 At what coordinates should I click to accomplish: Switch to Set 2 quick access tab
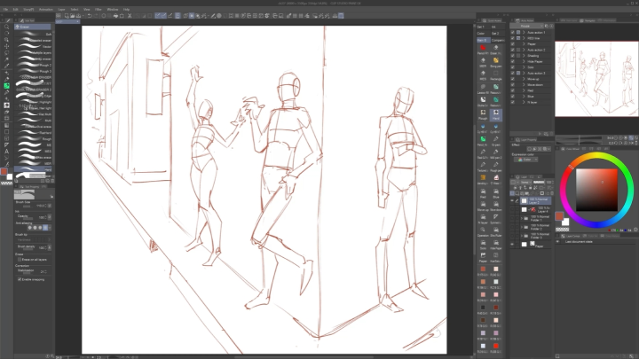[x=495, y=34]
